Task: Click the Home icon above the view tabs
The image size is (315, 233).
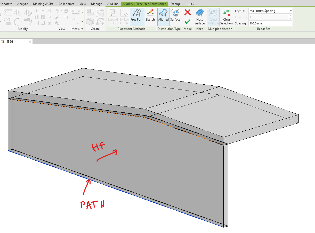Action: point(3,41)
